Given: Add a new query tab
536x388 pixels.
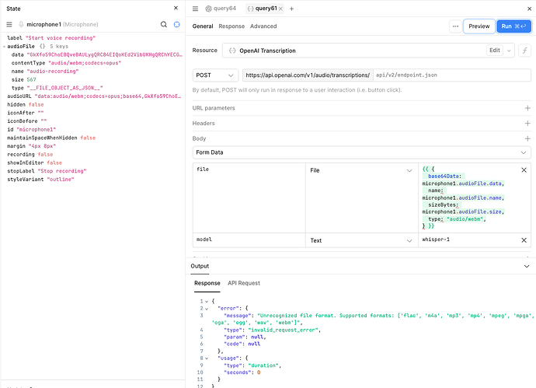Looking at the screenshot, I should point(291,9).
